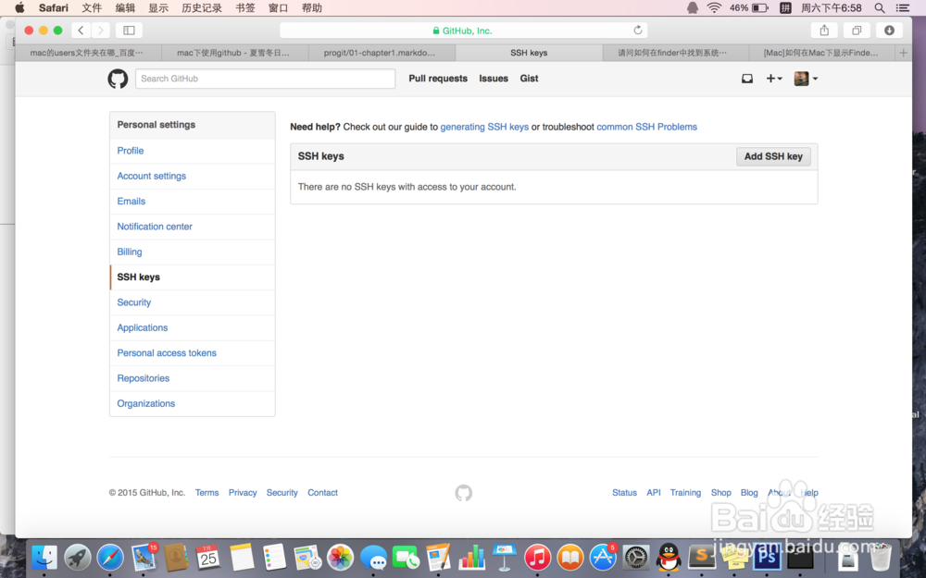Click Contact footer link
This screenshot has height=578, width=926.
(322, 493)
